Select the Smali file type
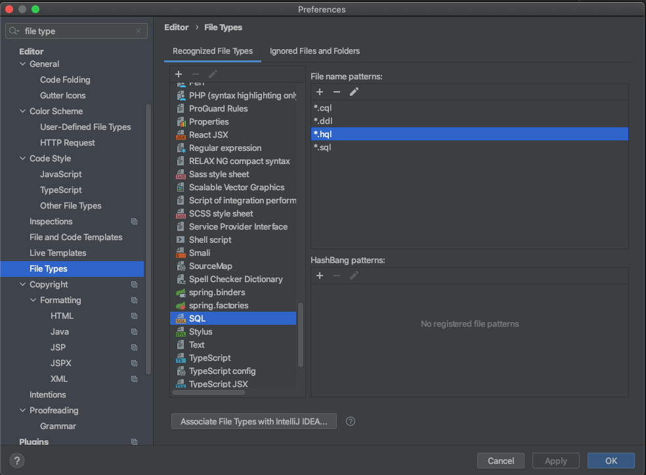Image resolution: width=646 pixels, height=475 pixels. tap(233, 253)
